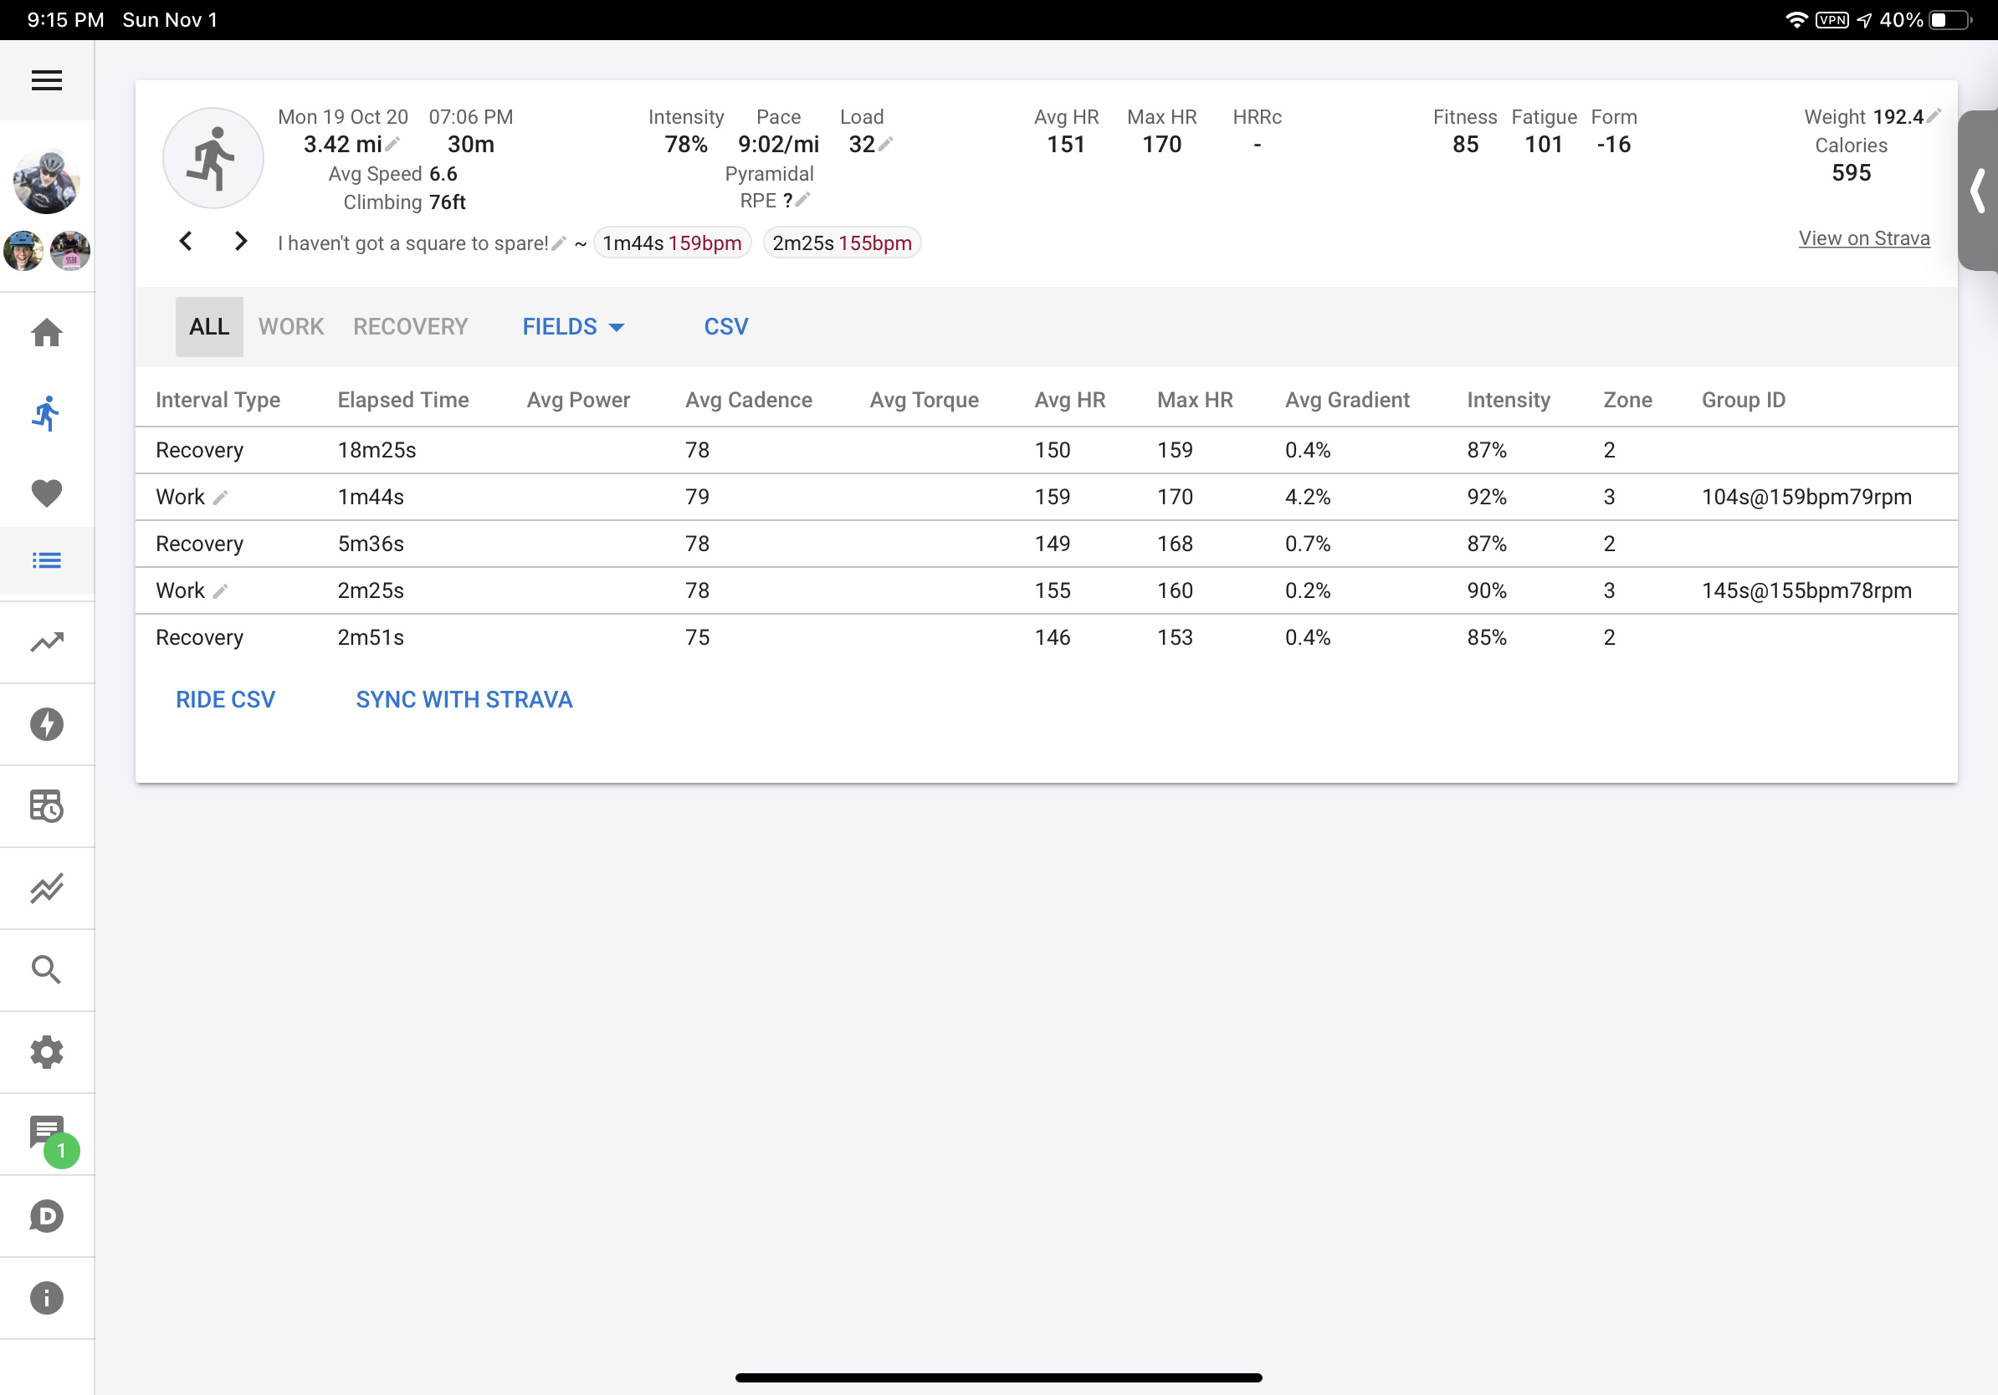Click the Pyramidal label
Image resolution: width=1998 pixels, height=1395 pixels.
click(x=769, y=173)
